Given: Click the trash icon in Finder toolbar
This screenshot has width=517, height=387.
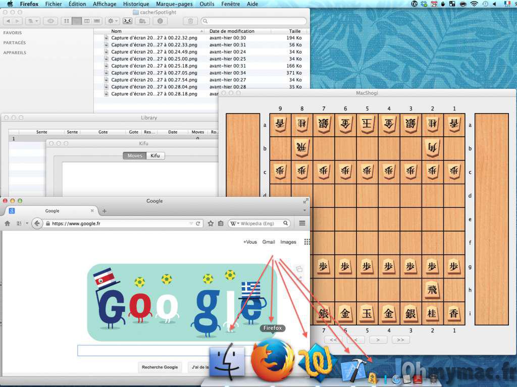Looking at the screenshot, I should (190, 21).
